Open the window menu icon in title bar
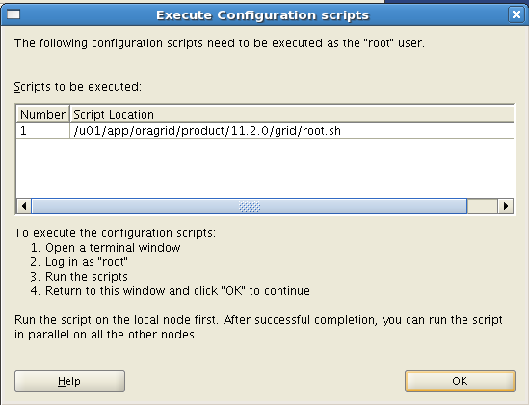 [x=13, y=14]
